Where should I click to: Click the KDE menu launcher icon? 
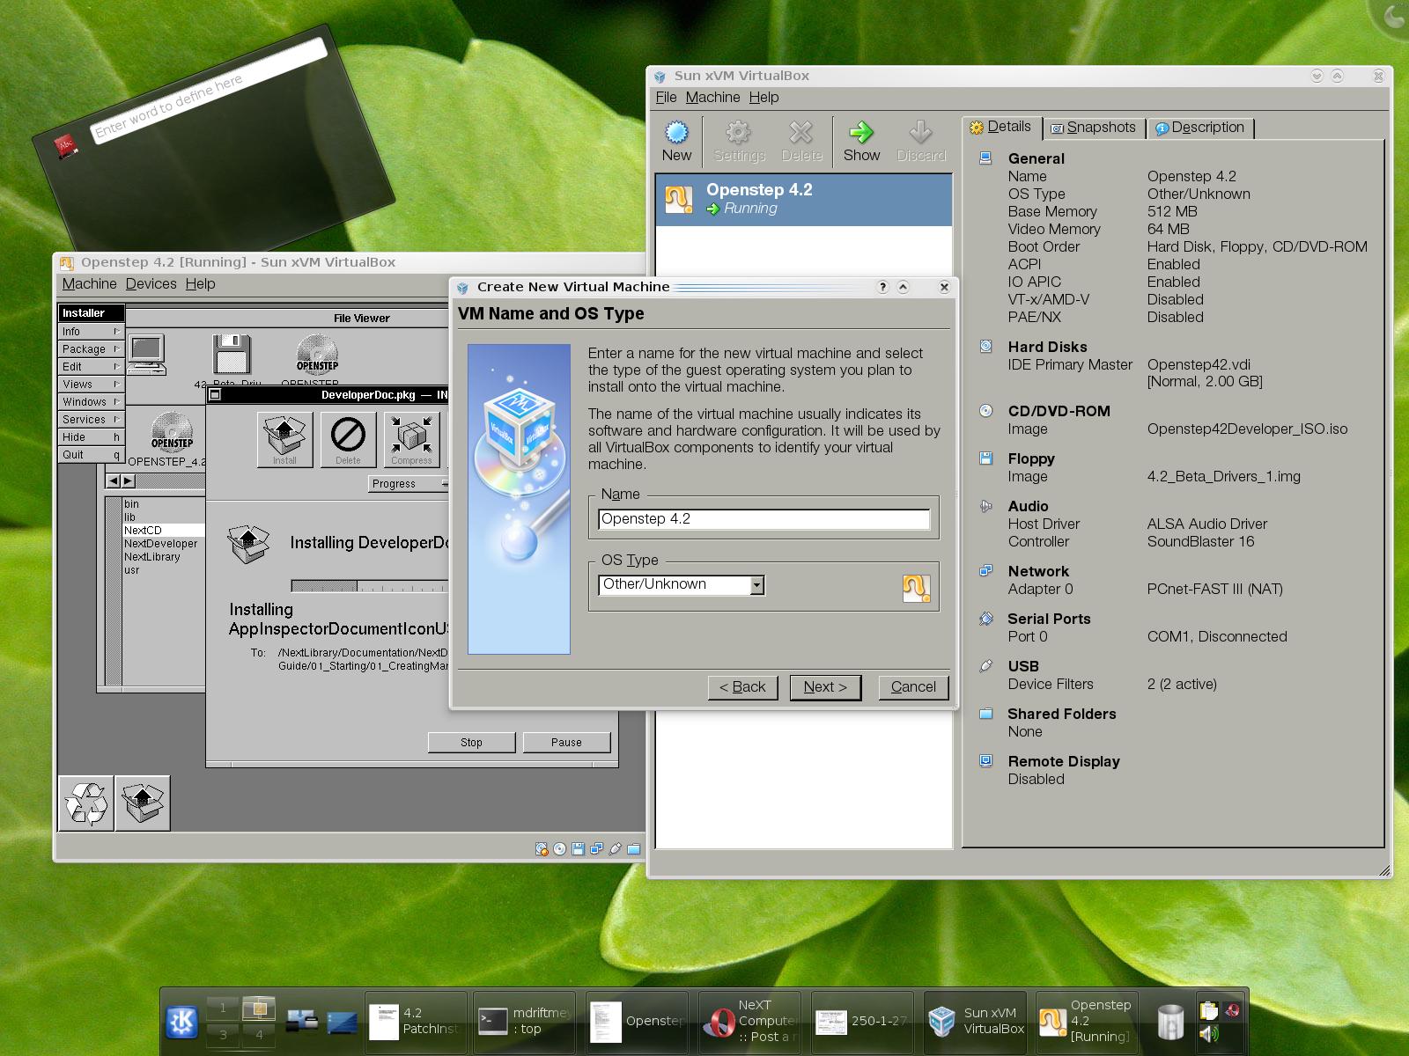[x=181, y=1021]
